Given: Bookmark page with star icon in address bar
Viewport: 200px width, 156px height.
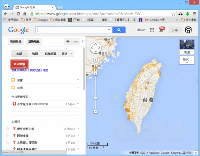Looking at the screenshot, I should (x=173, y=14).
